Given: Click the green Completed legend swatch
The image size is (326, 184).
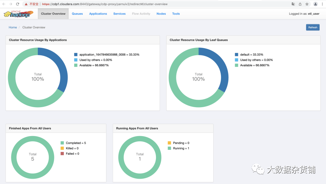Looking at the screenshot, I should 62,143.
